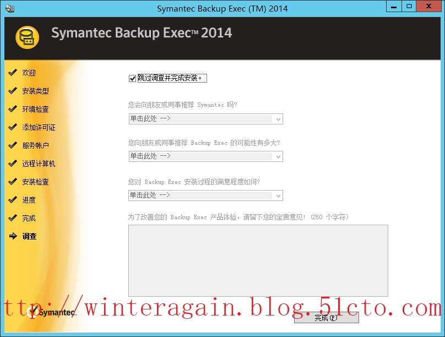This screenshot has height=337, width=445.
Task: Click the checkmark icon beside 环境检查
Action: 13,109
